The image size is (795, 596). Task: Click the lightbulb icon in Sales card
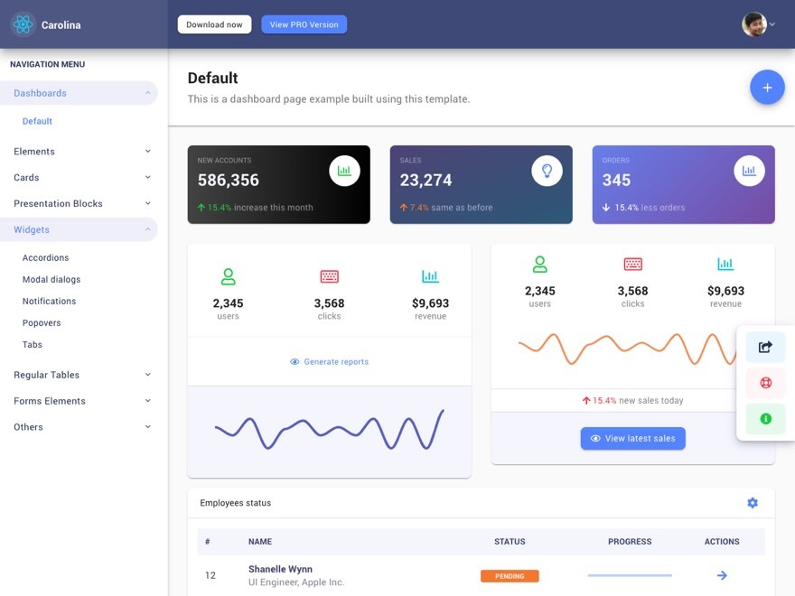click(x=547, y=171)
